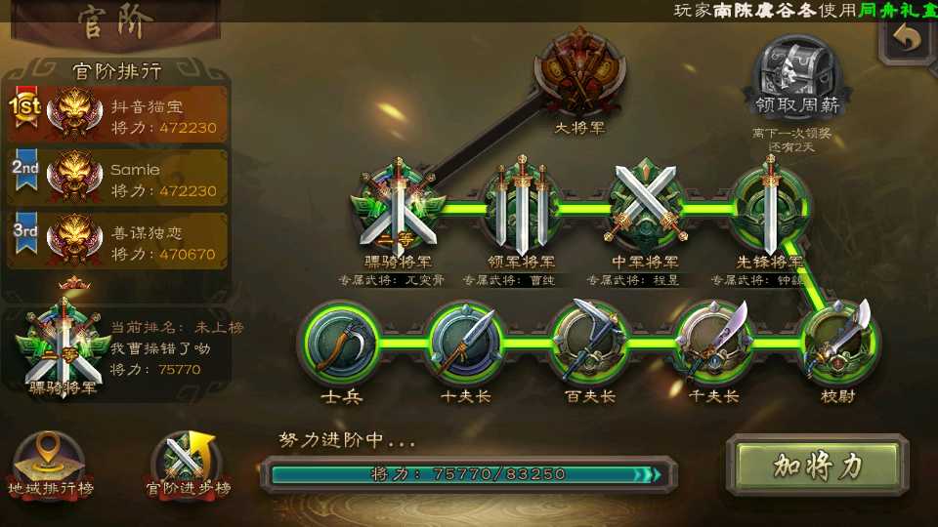Viewport: 938px width, 527px height.
Task: Tap the 加将力 button
Action: tap(817, 466)
